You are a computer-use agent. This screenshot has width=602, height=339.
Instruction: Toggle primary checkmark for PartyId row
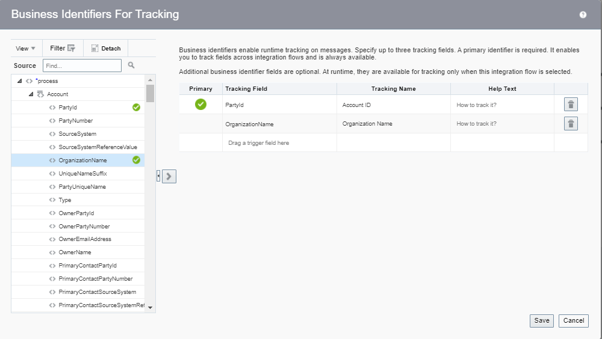coord(200,105)
